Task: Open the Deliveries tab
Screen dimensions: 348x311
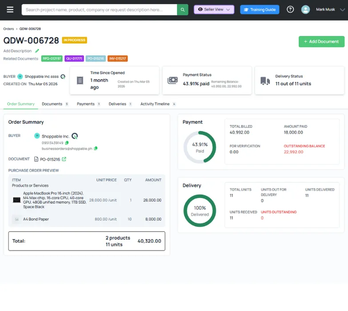Action: 120,104
